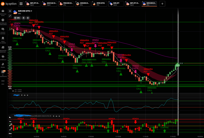
Task: Click the green current price marker bubble
Action: [x=178, y=65]
